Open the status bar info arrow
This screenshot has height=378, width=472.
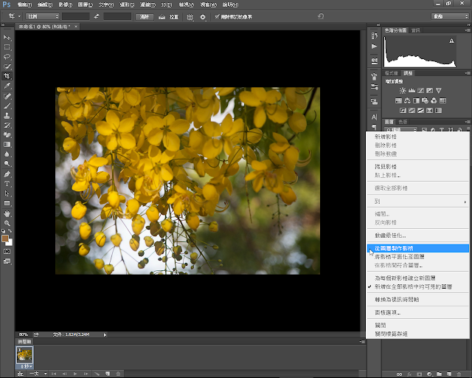point(105,334)
